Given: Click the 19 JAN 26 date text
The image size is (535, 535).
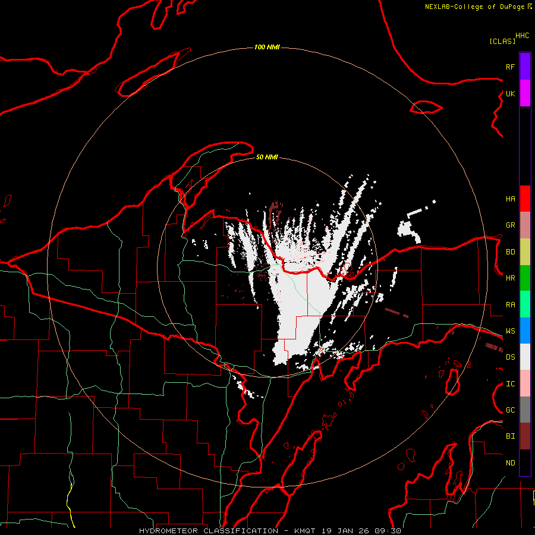Looking at the screenshot, I should [x=346, y=531].
